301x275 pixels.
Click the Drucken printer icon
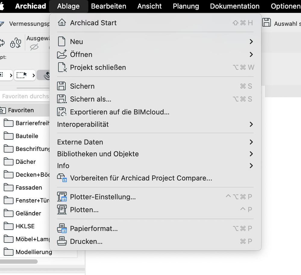click(62, 241)
